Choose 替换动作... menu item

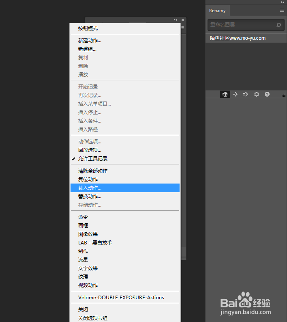point(125,197)
